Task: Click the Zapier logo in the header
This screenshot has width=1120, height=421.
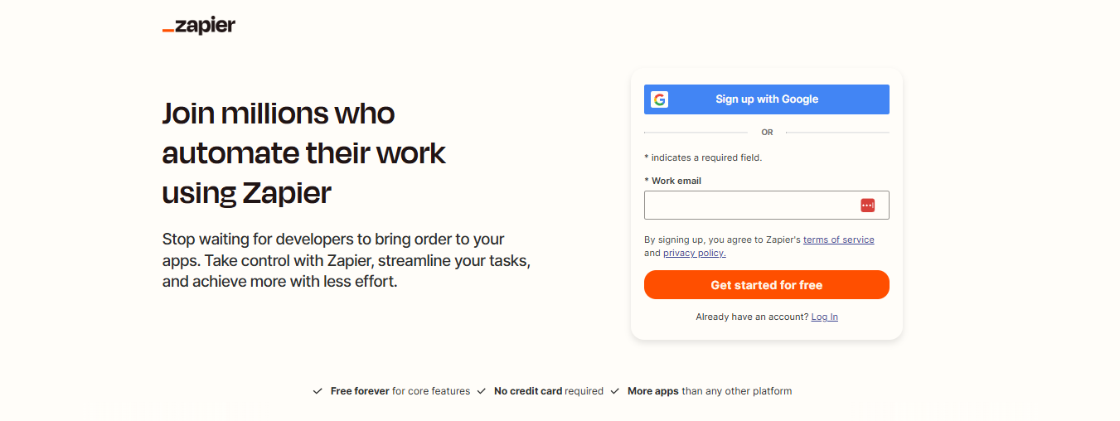Action: pos(199,26)
